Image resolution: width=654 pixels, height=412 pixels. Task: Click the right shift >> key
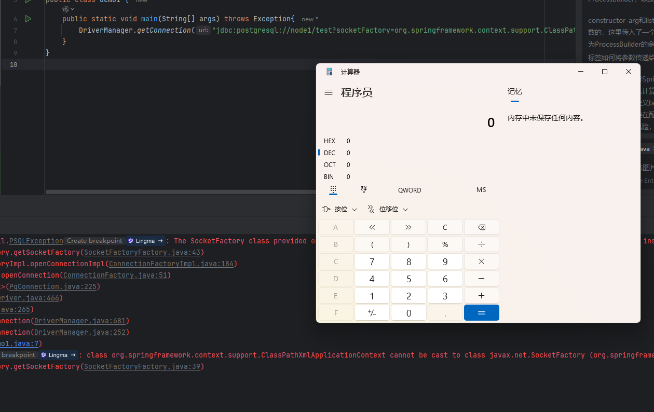[408, 227]
